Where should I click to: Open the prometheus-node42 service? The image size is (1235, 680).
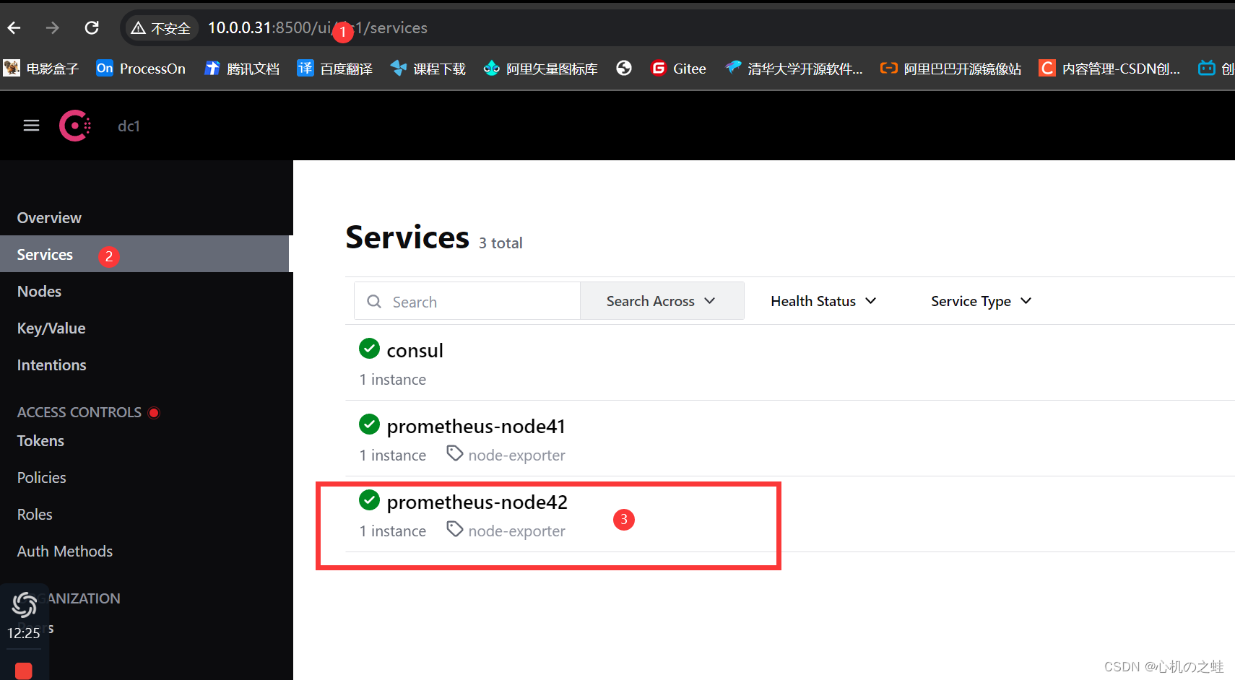(x=477, y=502)
